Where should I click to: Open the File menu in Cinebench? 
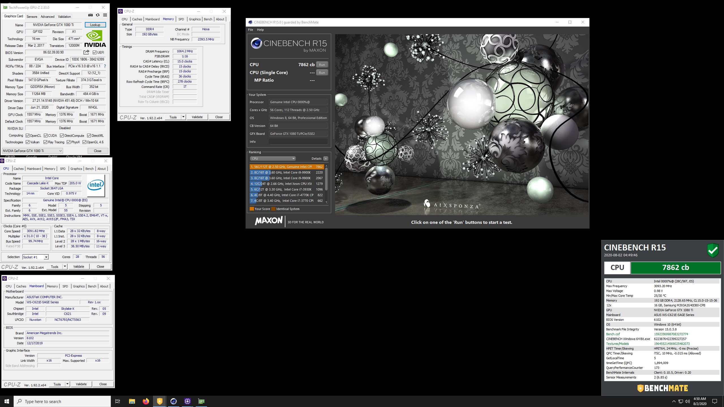[x=251, y=30]
